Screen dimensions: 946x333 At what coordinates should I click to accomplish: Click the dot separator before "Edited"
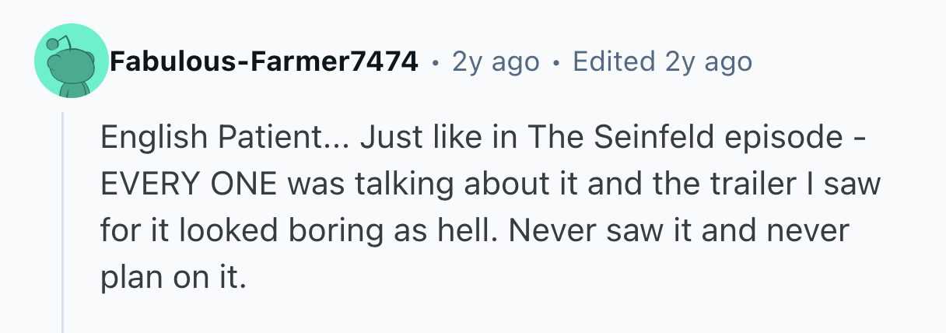pos(555,62)
